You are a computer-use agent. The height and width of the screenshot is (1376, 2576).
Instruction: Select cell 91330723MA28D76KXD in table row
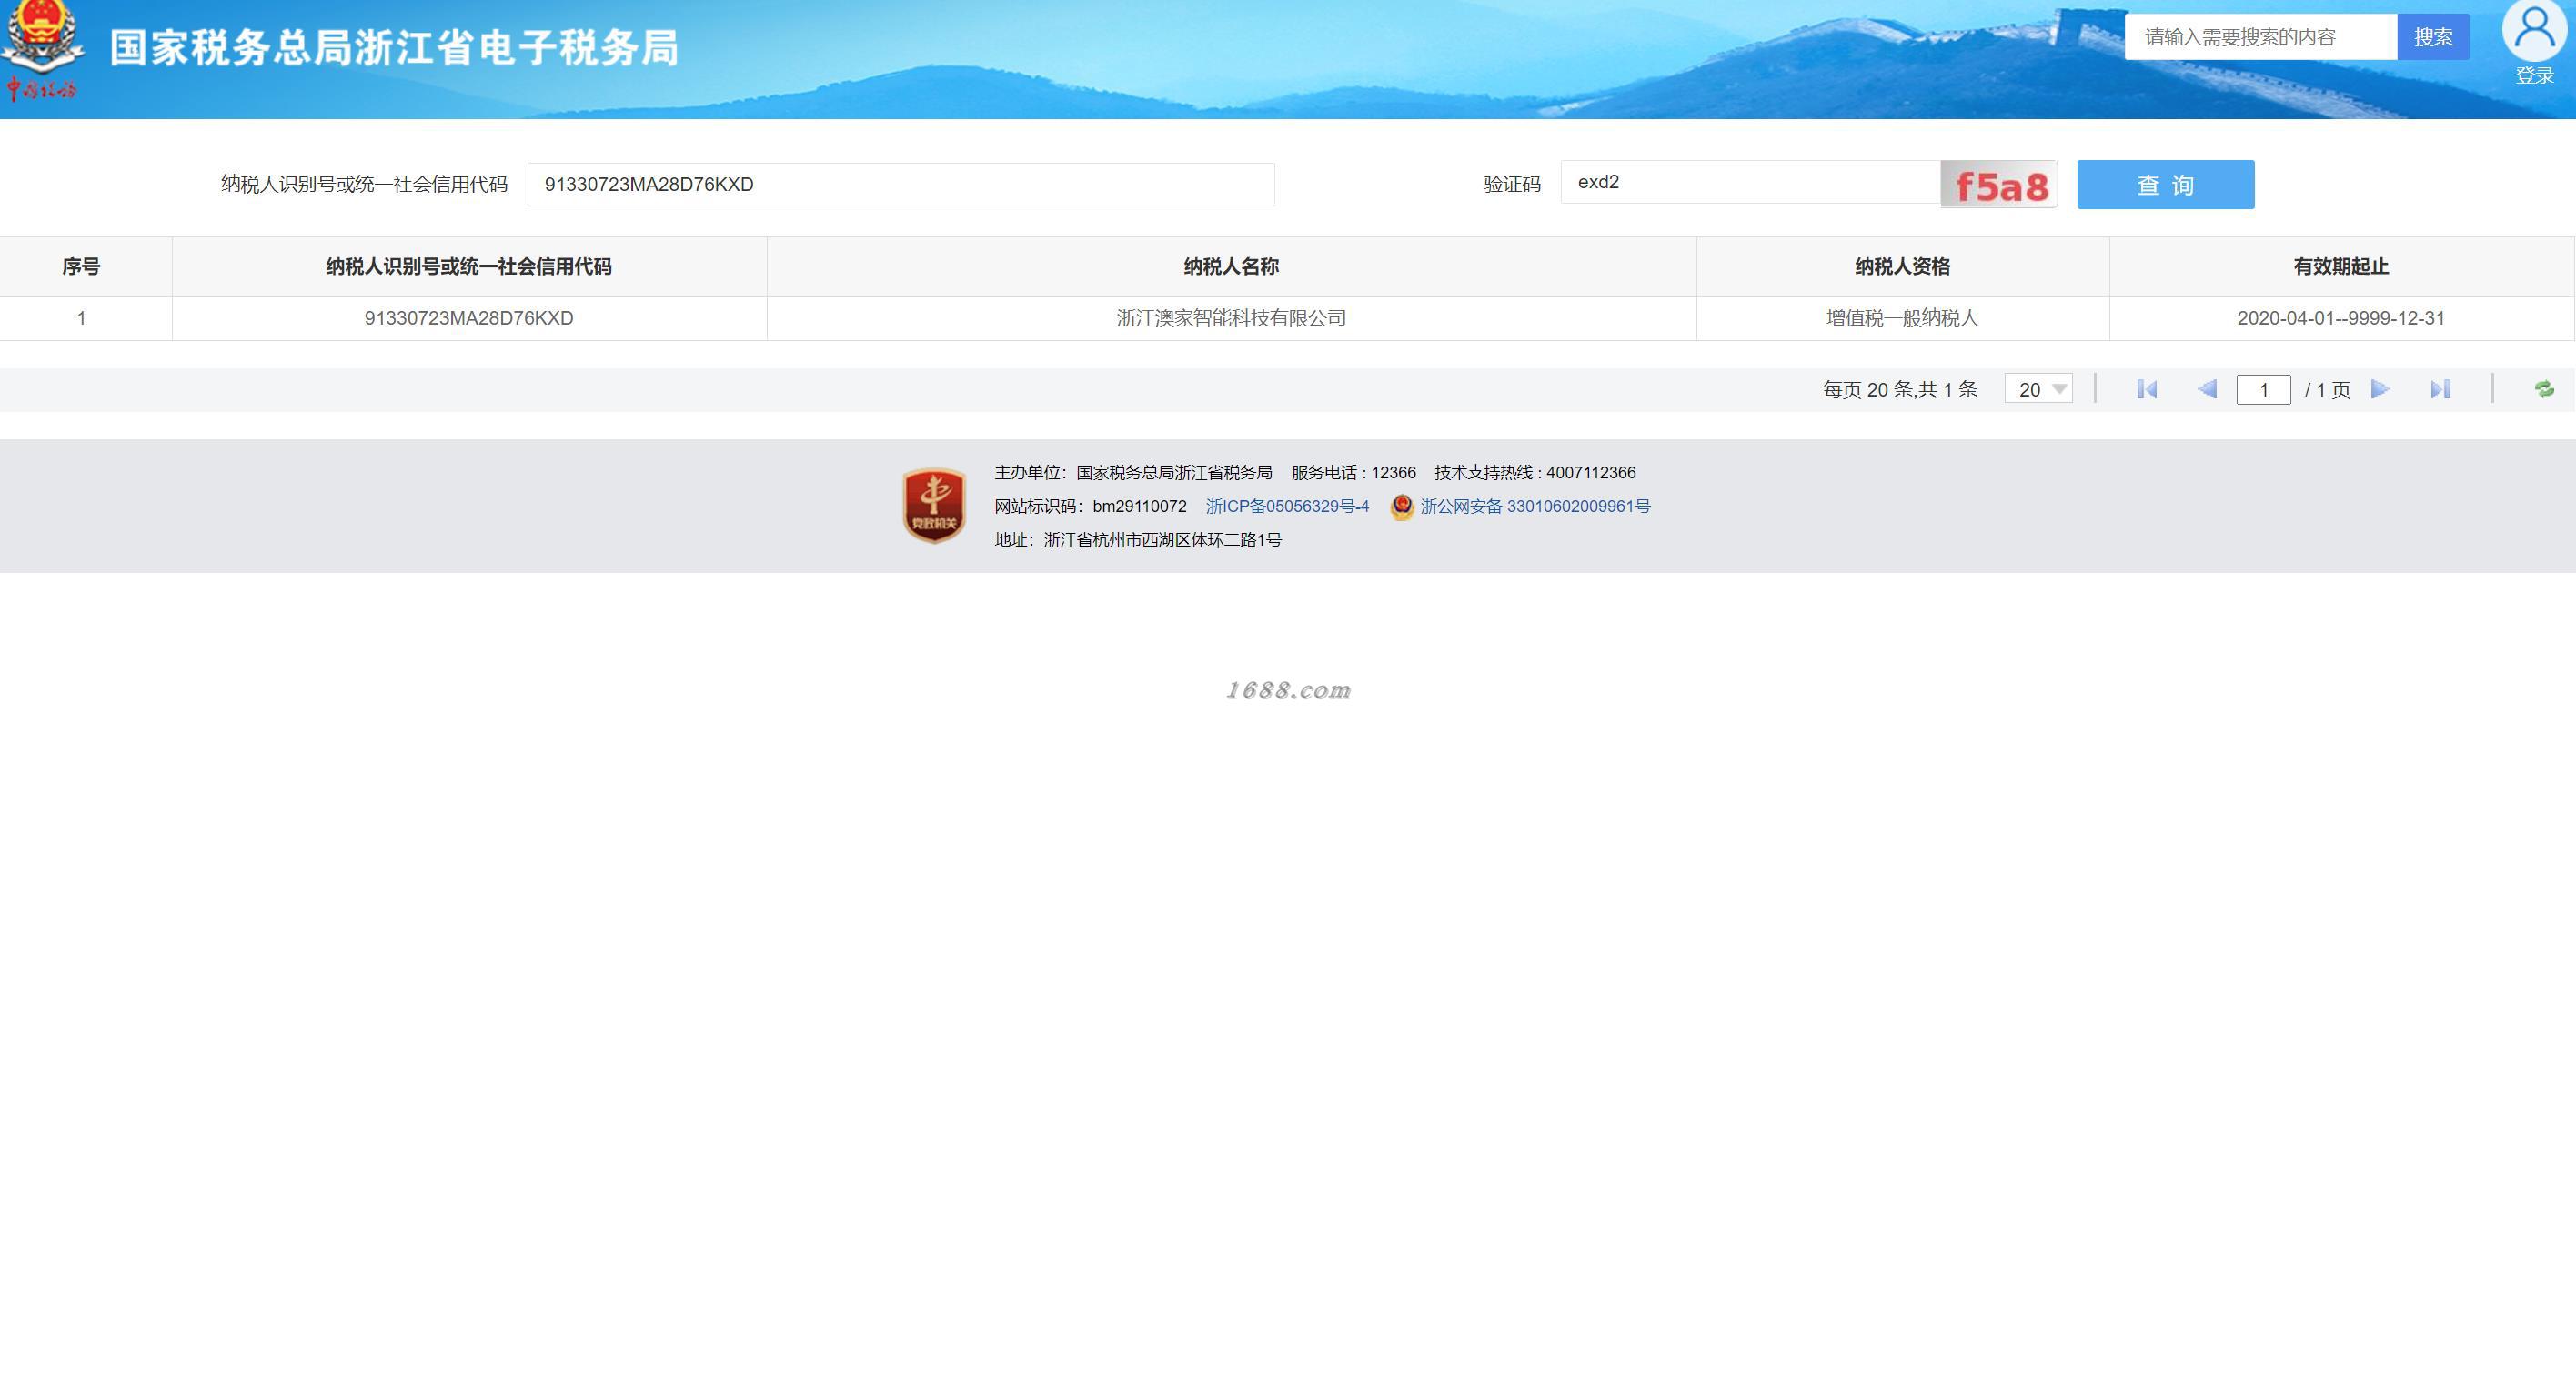pos(469,318)
